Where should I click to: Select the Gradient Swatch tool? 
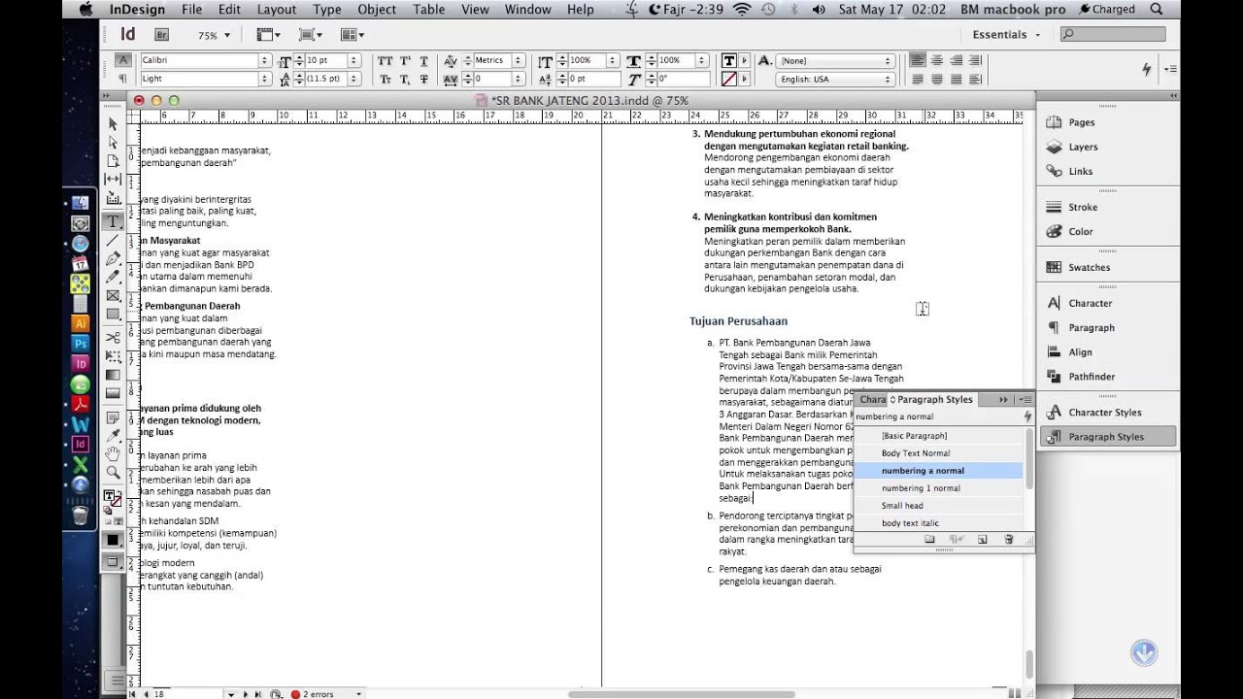coord(113,375)
